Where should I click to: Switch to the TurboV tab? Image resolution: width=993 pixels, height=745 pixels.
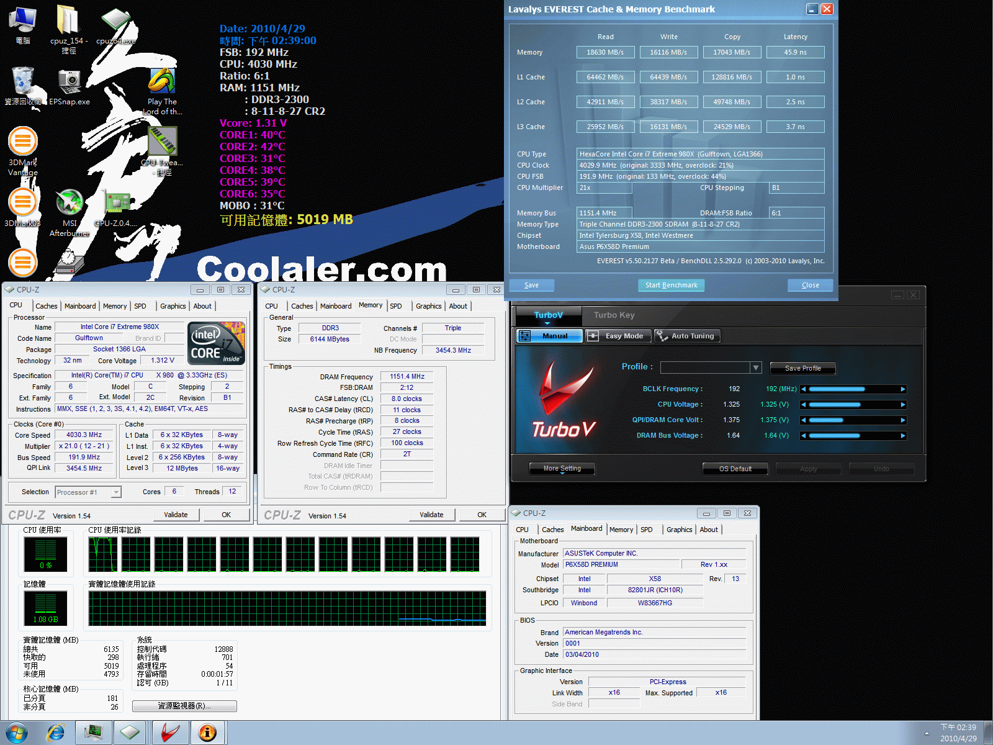[549, 315]
